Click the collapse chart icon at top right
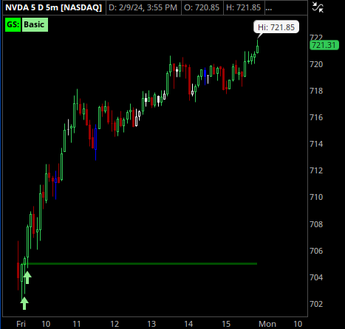Viewport: 345px width, 329px height. (318, 7)
